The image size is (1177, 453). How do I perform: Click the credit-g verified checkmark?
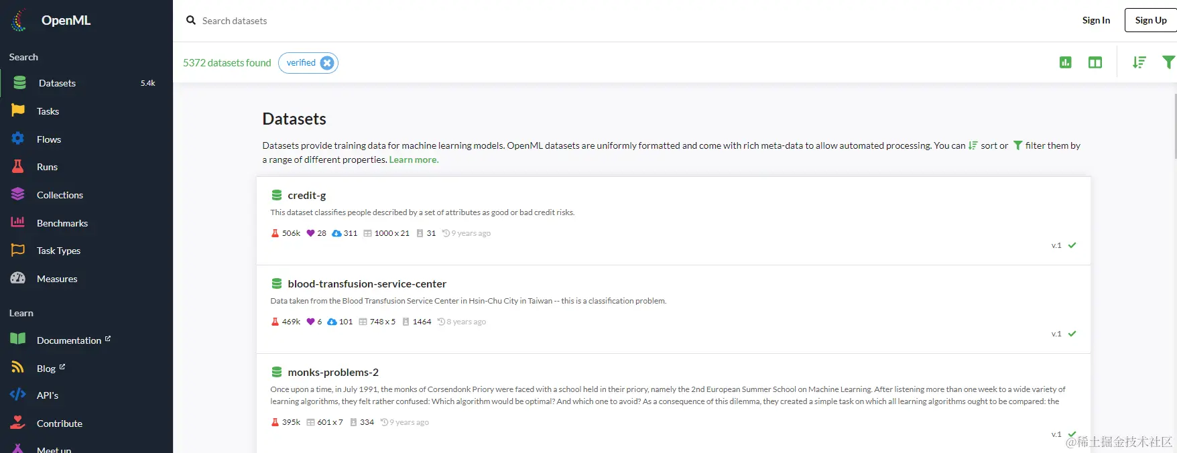[x=1072, y=245]
